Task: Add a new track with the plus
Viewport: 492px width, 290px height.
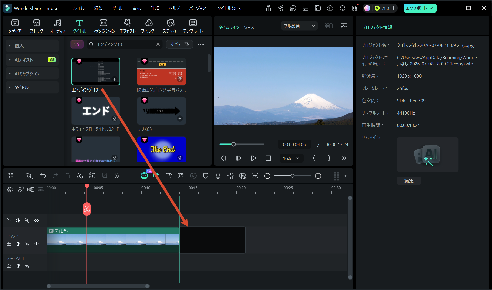Action: click(x=24, y=286)
